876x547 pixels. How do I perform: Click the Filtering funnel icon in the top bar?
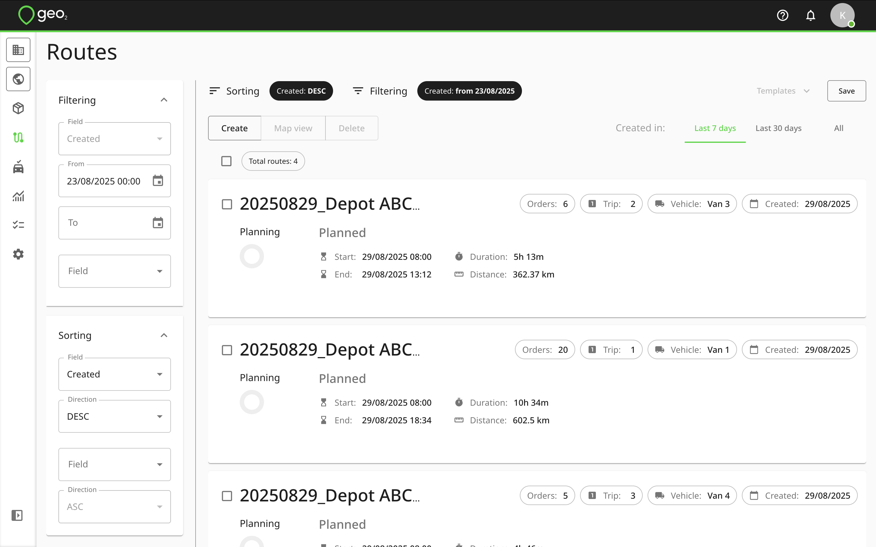(x=358, y=91)
